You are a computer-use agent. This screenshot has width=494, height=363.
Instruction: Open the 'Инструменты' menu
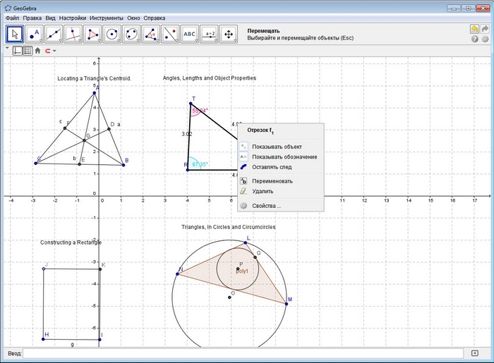tap(106, 17)
